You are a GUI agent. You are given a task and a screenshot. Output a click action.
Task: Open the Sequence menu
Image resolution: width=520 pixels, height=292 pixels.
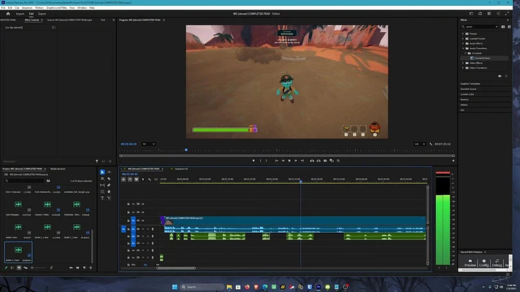point(27,7)
